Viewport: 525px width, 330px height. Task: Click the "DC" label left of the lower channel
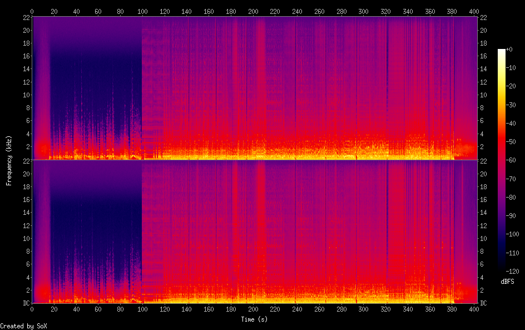coord(27,303)
